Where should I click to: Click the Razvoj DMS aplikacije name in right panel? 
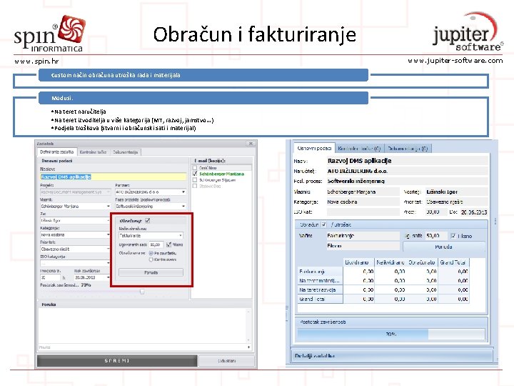(x=359, y=161)
